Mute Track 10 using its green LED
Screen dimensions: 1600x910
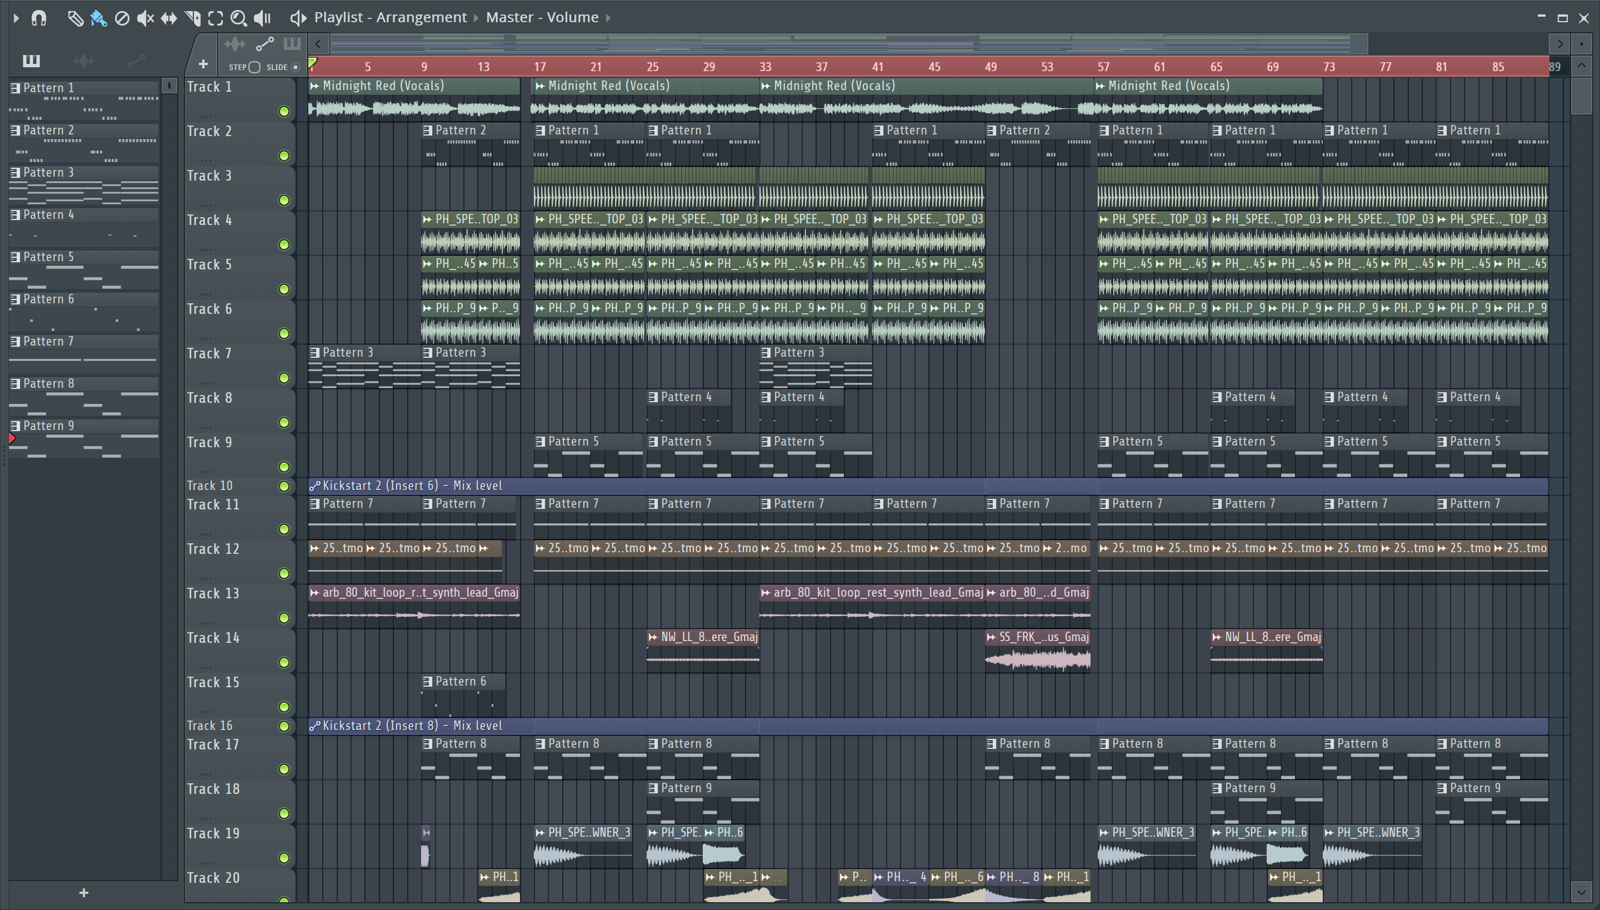[x=284, y=486]
